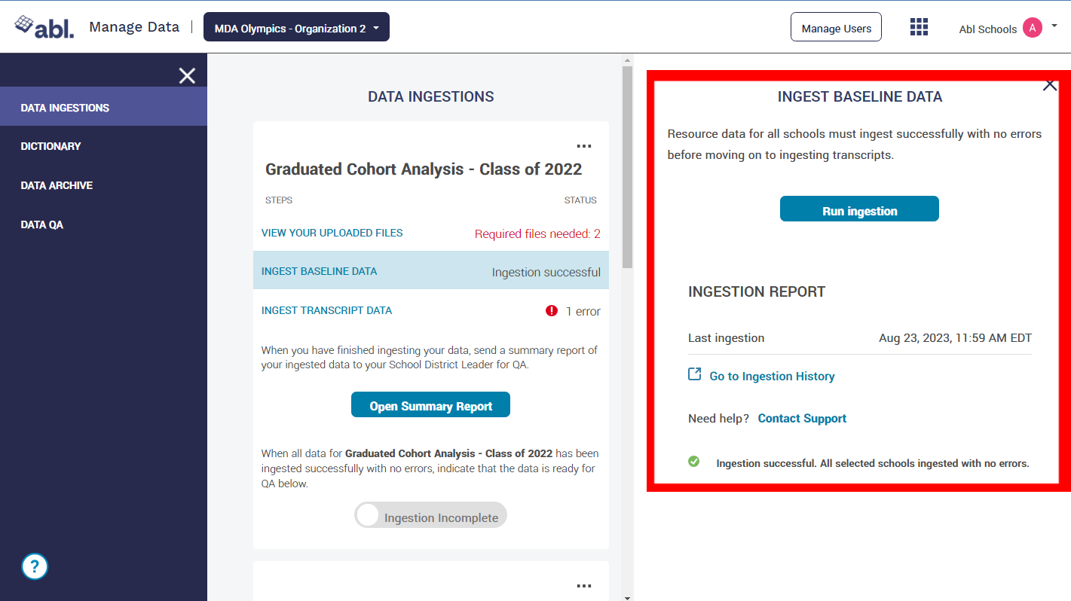This screenshot has height=601, width=1071.
Task: Click the data ingestions list scrollbar
Action: pos(627,166)
